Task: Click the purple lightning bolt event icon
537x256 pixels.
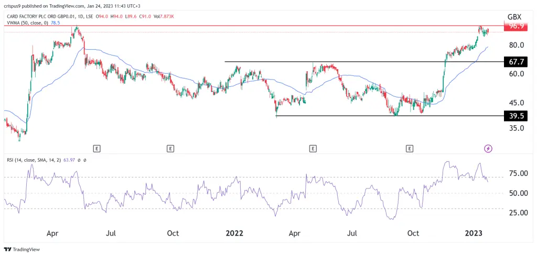Action: coord(488,148)
